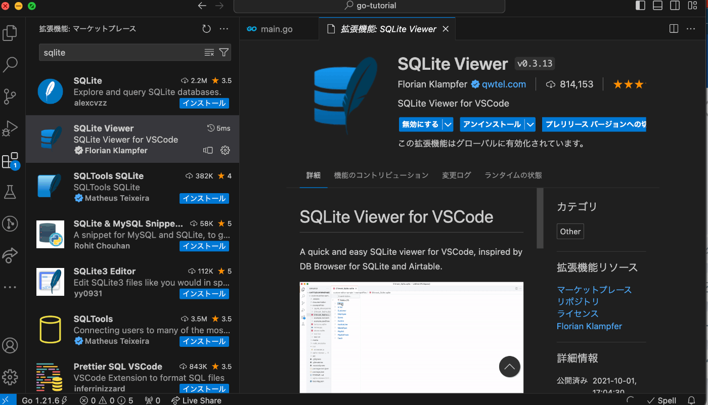Select SQLite3 Editor in the extension list
The height and width of the screenshot is (405, 708).
pos(132,282)
